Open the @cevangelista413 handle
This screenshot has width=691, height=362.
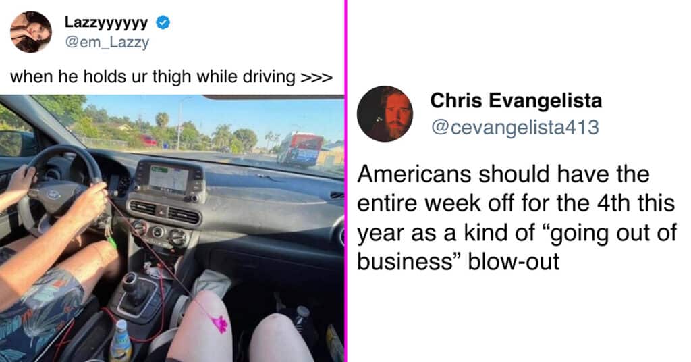click(515, 128)
